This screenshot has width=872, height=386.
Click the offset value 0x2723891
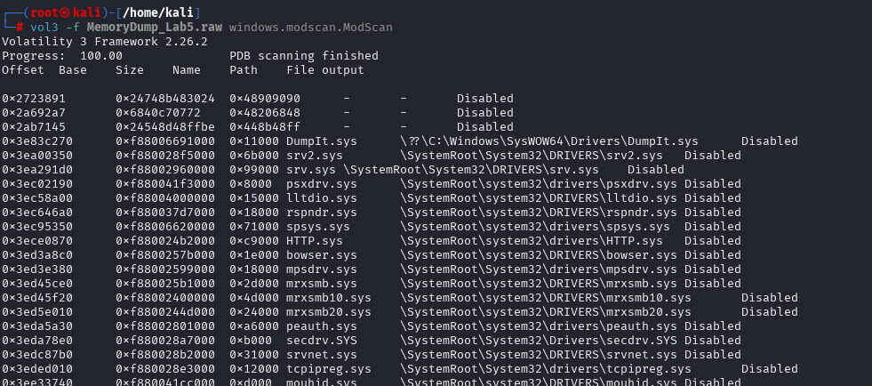pyautogui.click(x=33, y=98)
